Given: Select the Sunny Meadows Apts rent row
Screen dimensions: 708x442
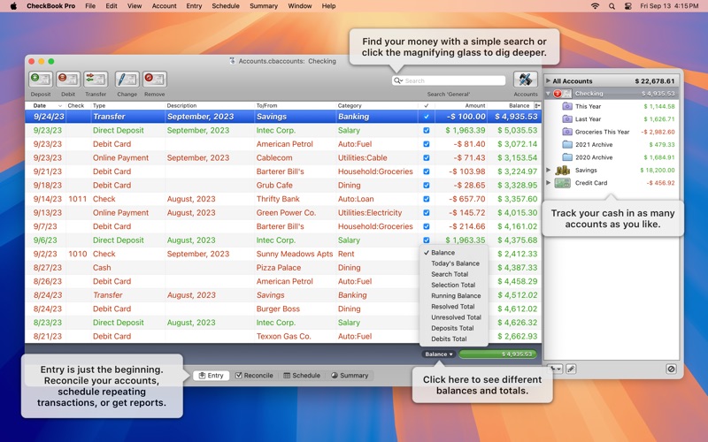Looking at the screenshot, I should point(282,254).
